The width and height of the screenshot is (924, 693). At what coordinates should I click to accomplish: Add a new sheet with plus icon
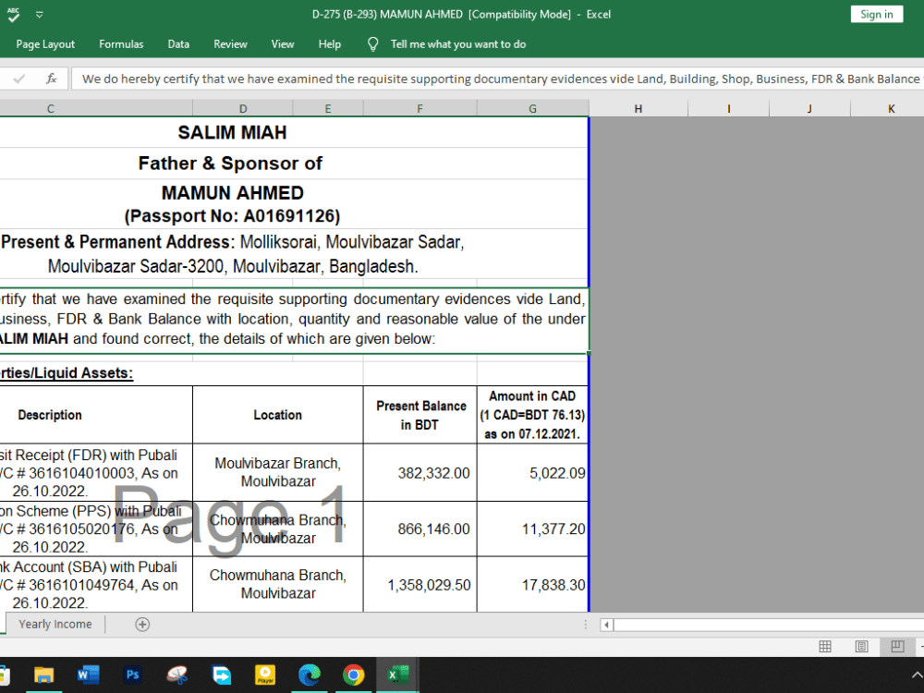[142, 624]
